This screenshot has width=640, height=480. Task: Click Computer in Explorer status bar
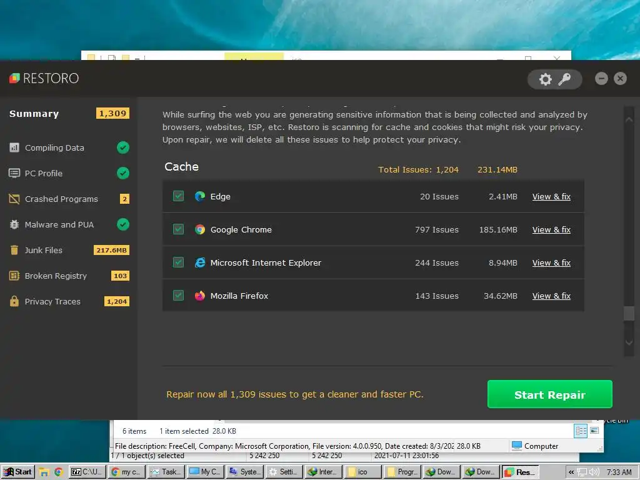click(535, 446)
